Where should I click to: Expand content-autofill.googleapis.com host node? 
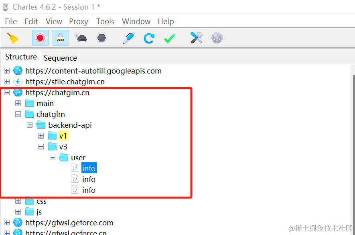(x=7, y=71)
